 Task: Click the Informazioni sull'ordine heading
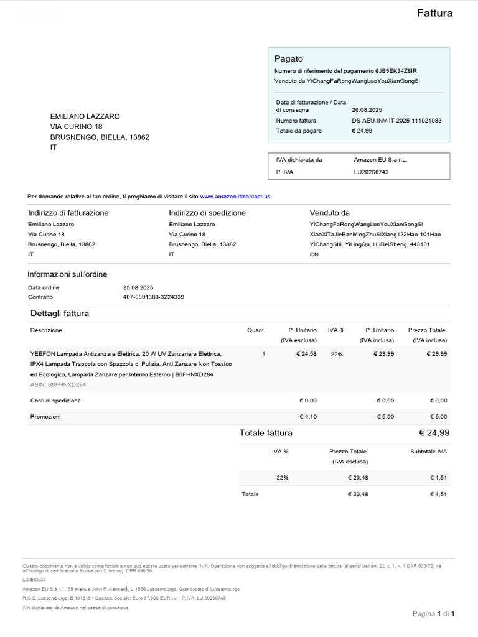(67, 274)
